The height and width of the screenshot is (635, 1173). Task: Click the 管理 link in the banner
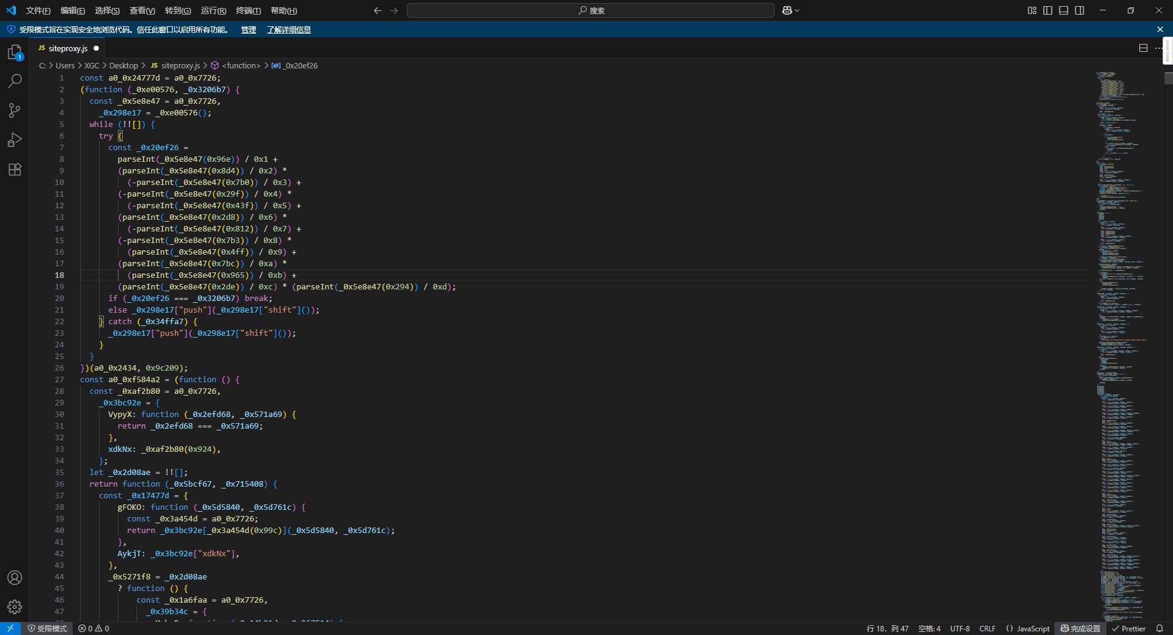(249, 29)
